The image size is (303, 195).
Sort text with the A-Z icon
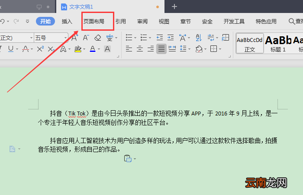tap(199, 38)
